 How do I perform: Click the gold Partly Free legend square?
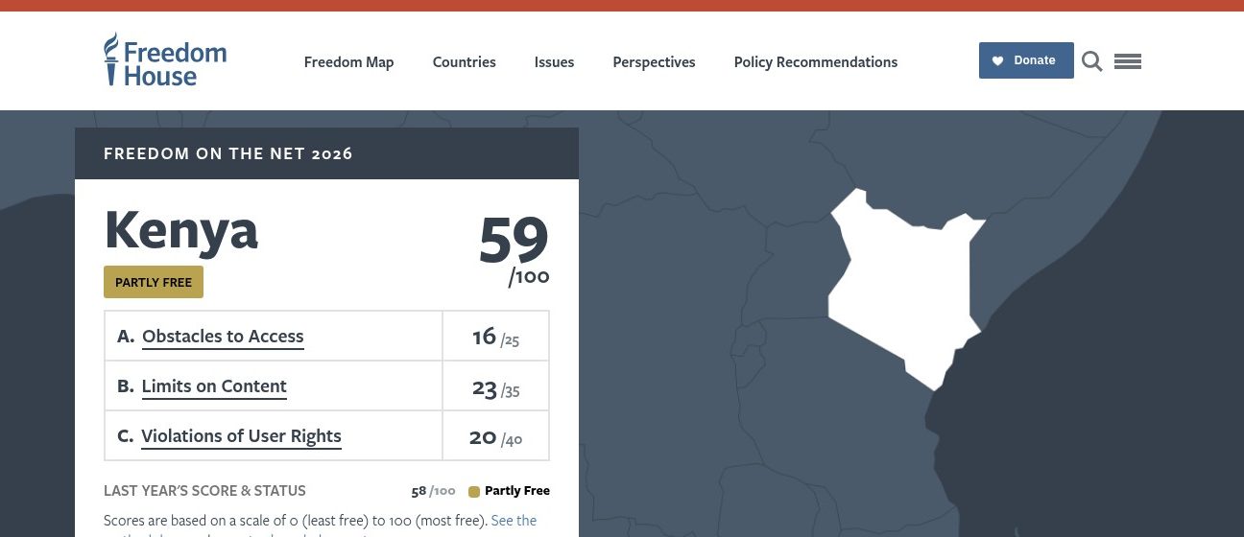coord(474,492)
